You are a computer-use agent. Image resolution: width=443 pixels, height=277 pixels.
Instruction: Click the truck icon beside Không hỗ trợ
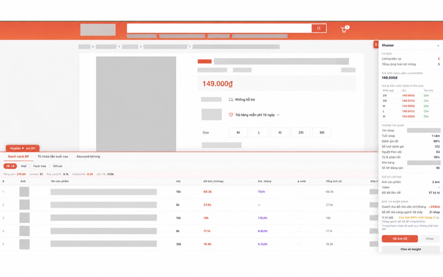pyautogui.click(x=231, y=100)
